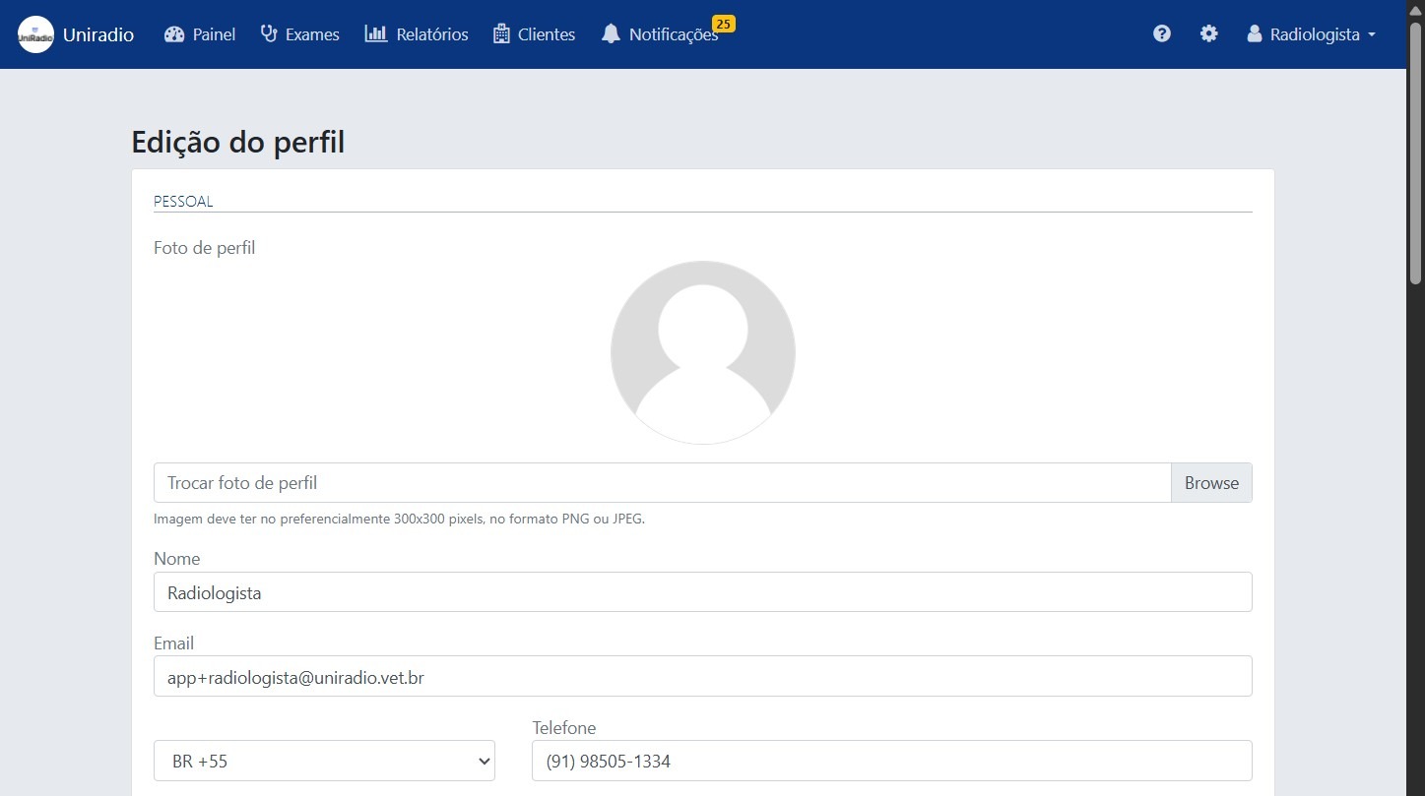Click the Uniradio brand name link
Image resolution: width=1425 pixels, height=796 pixels.
tap(98, 34)
